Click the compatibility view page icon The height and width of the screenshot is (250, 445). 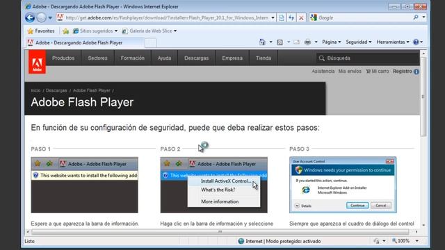pos(281,18)
